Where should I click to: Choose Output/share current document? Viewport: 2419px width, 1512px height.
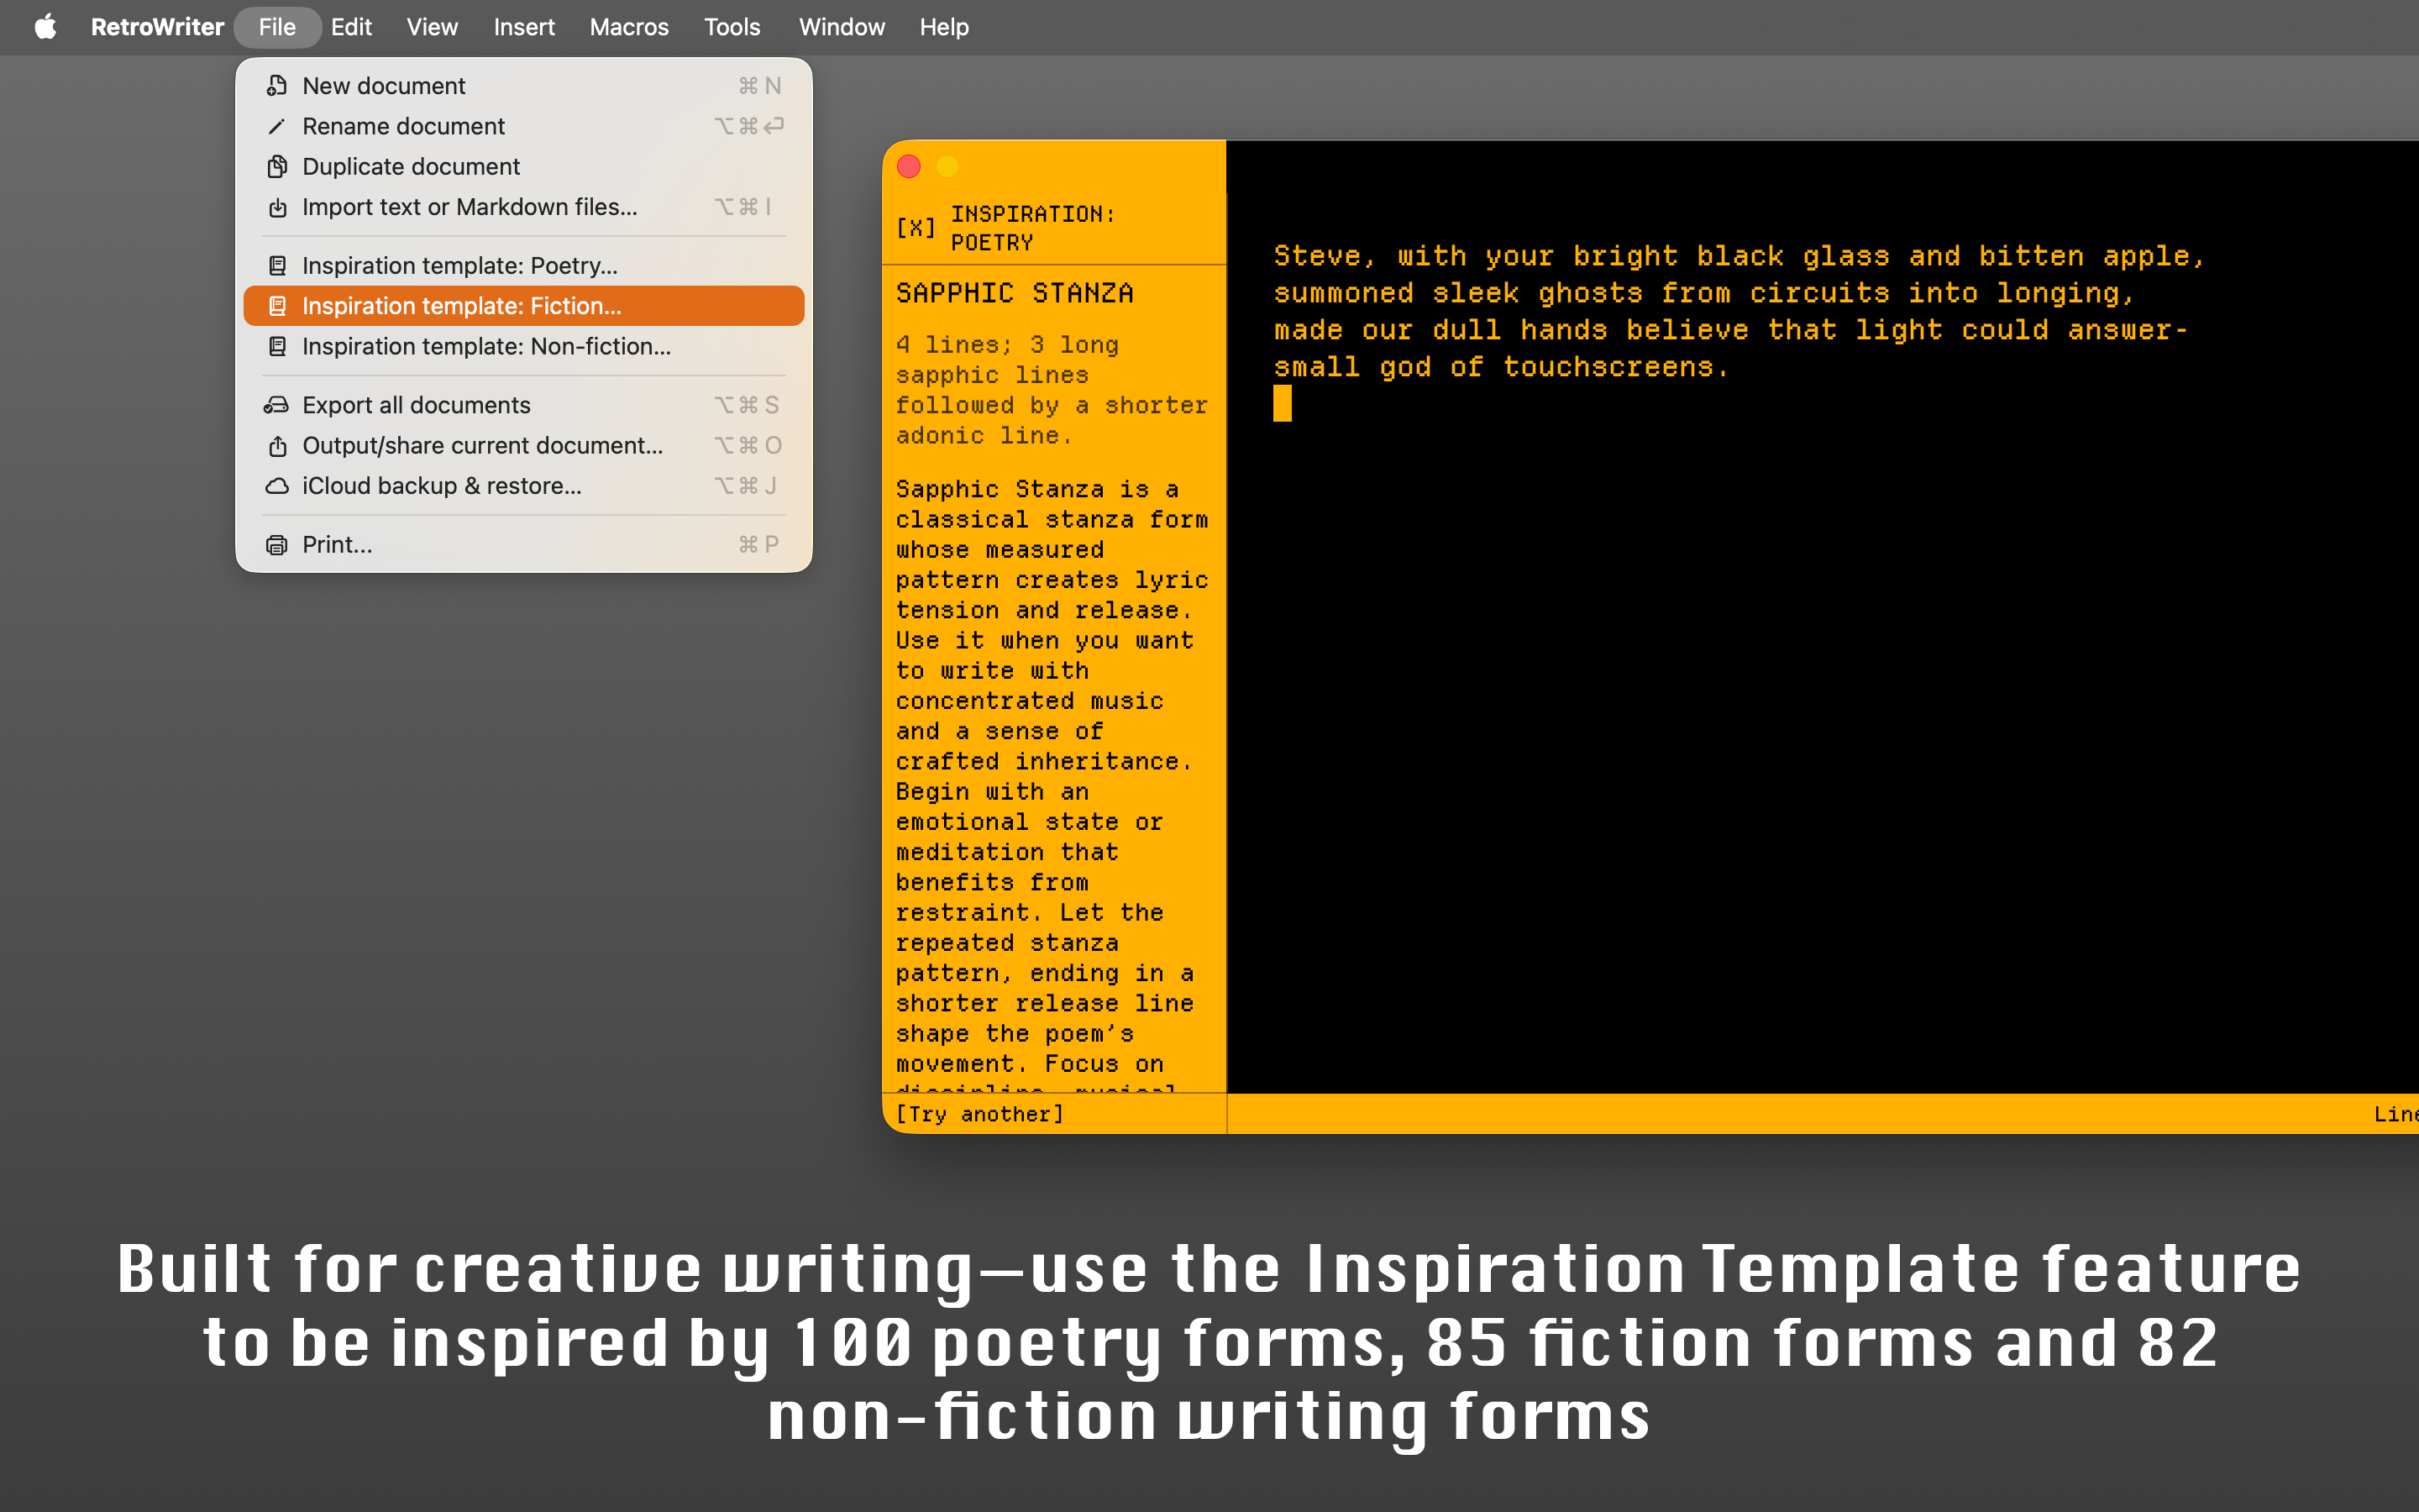pyautogui.click(x=524, y=445)
